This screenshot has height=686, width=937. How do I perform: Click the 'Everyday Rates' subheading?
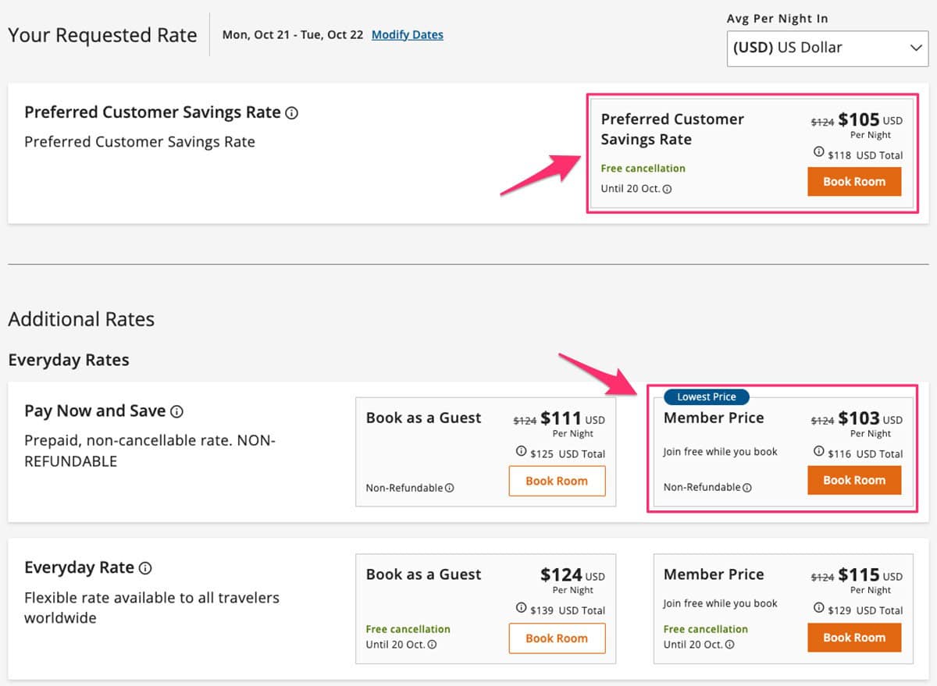[x=69, y=361]
